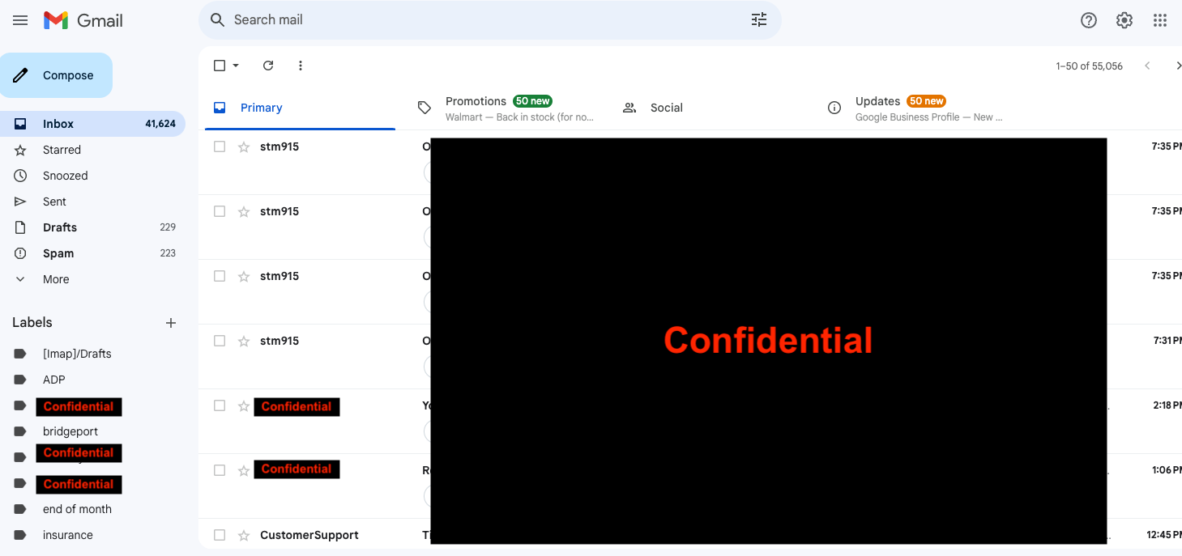Star the stm915 email at 7:31 PM
This screenshot has width=1182, height=556.
pos(244,341)
